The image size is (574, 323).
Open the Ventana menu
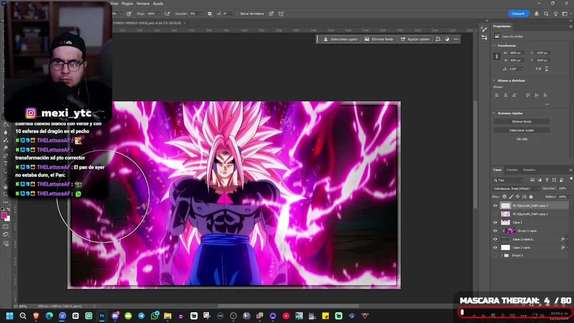click(x=143, y=4)
